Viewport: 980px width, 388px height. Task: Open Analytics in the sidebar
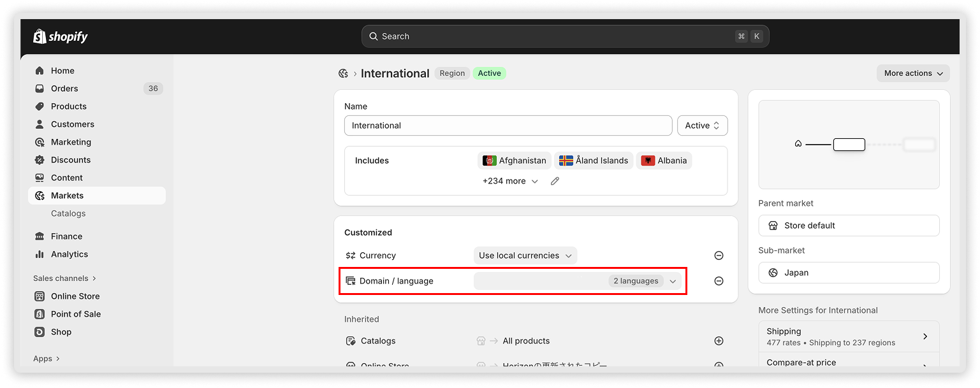click(69, 254)
